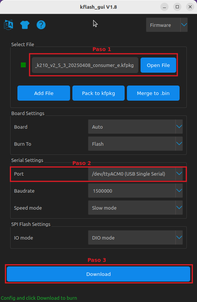Select the serial Port /dev/ttyACM0 dropdown
The width and height of the screenshot is (197, 302).
click(135, 174)
